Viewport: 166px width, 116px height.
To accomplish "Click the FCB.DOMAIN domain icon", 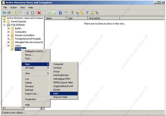I will (8, 25).
